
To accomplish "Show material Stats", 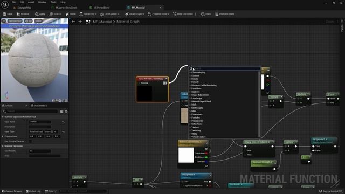I will (x=206, y=14).
